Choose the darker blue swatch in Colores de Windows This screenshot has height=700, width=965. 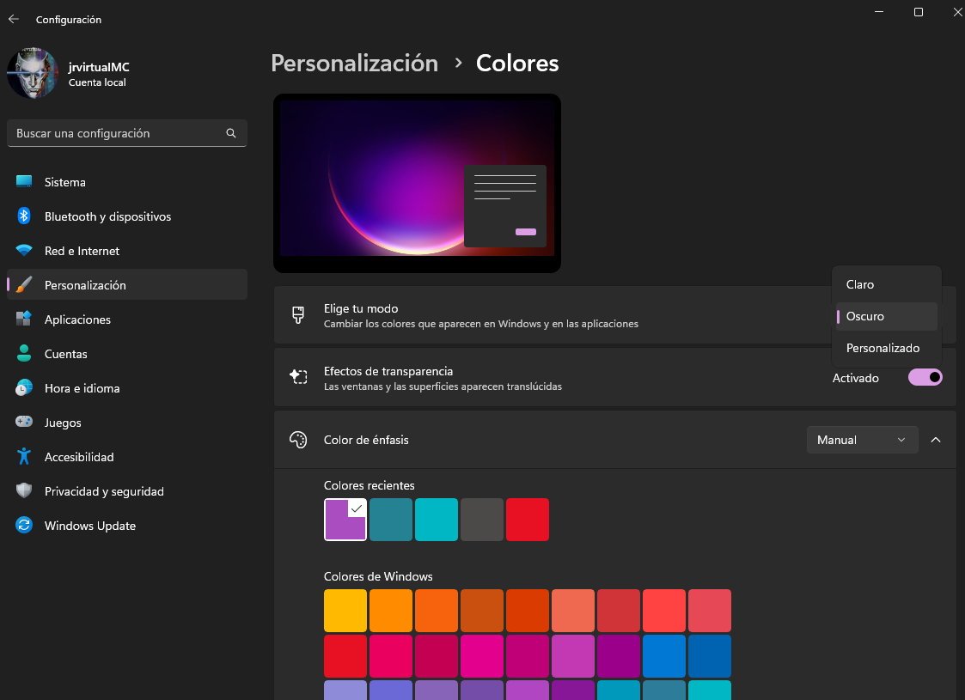pos(710,656)
